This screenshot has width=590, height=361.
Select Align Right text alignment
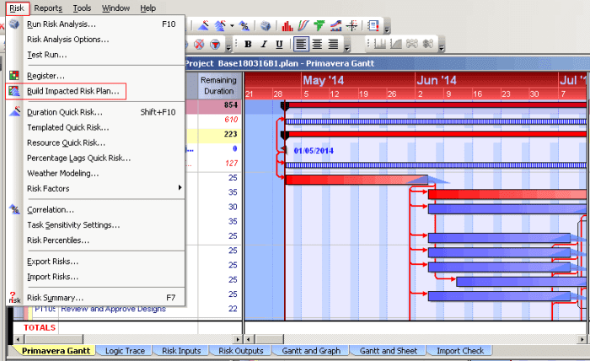[333, 45]
